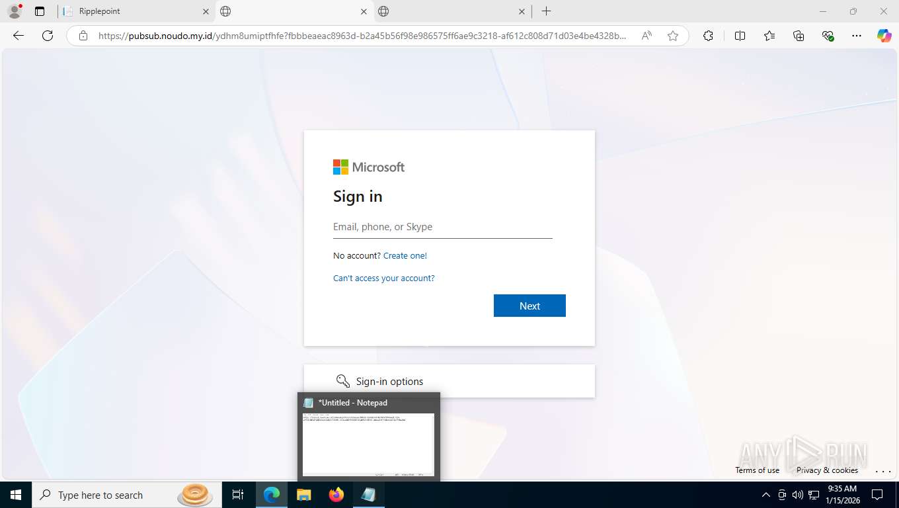Open Task View
The height and width of the screenshot is (508, 899).
click(238, 495)
